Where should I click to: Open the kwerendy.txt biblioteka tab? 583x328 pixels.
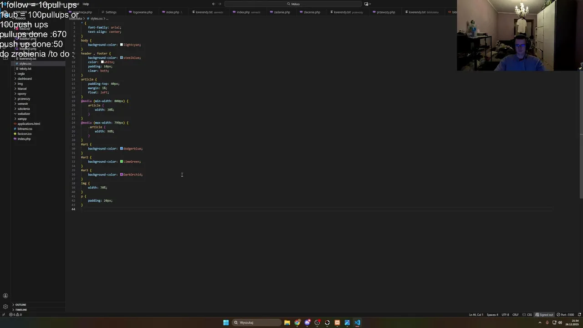(x=423, y=12)
